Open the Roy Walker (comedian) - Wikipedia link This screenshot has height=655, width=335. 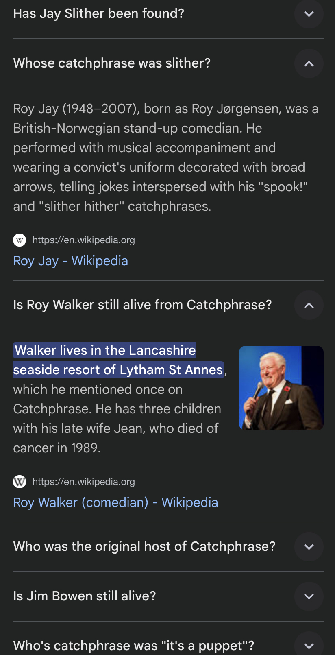tap(115, 502)
